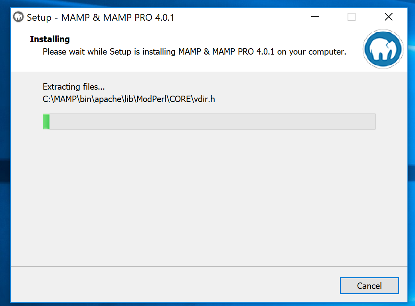This screenshot has height=306, width=415.
Task: Click the large MAMP elephant logo
Action: 383,49
